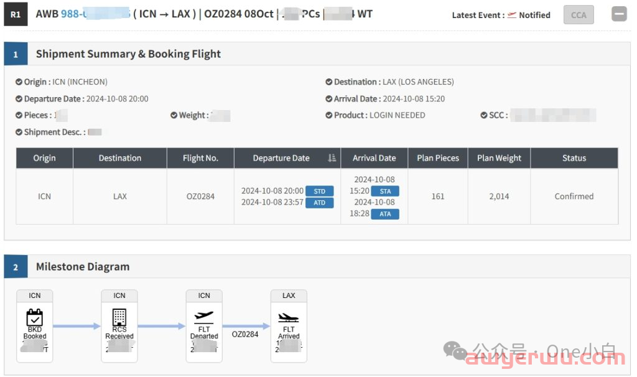This screenshot has width=637, height=377.
Task: Click the check icon beside Origin
Action: [x=19, y=81]
